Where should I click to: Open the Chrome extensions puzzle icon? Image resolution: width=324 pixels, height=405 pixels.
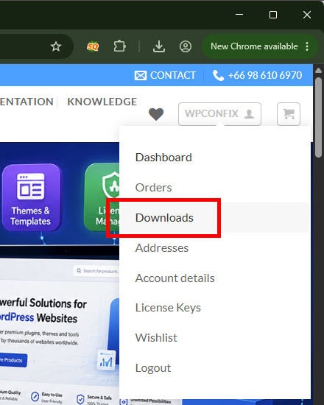tap(119, 46)
